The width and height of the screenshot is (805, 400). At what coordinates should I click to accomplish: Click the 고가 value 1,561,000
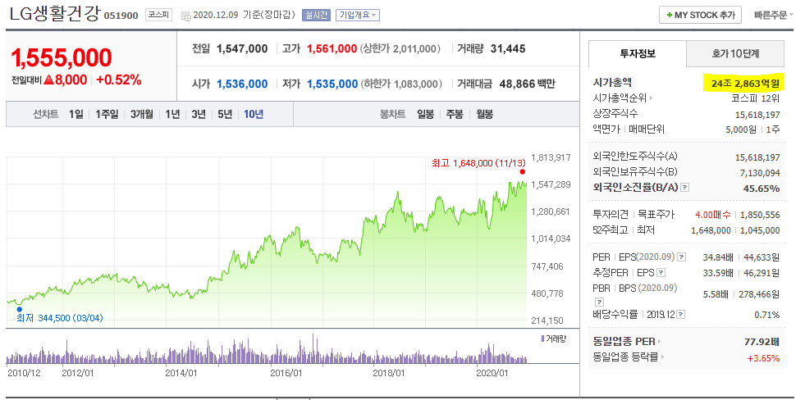coord(332,48)
